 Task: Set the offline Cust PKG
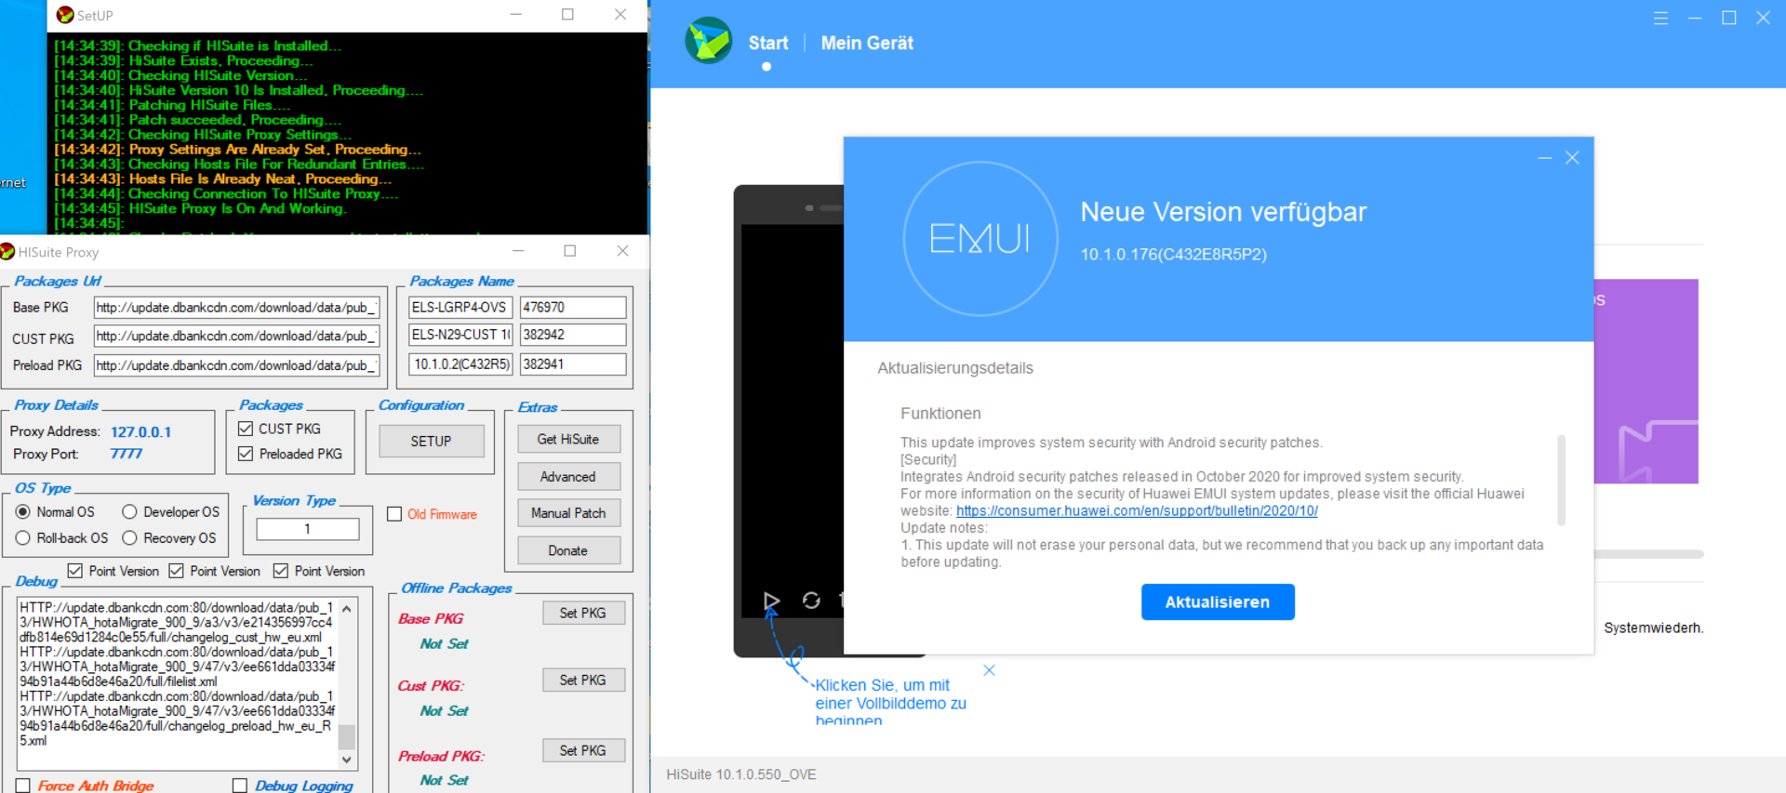pos(583,680)
